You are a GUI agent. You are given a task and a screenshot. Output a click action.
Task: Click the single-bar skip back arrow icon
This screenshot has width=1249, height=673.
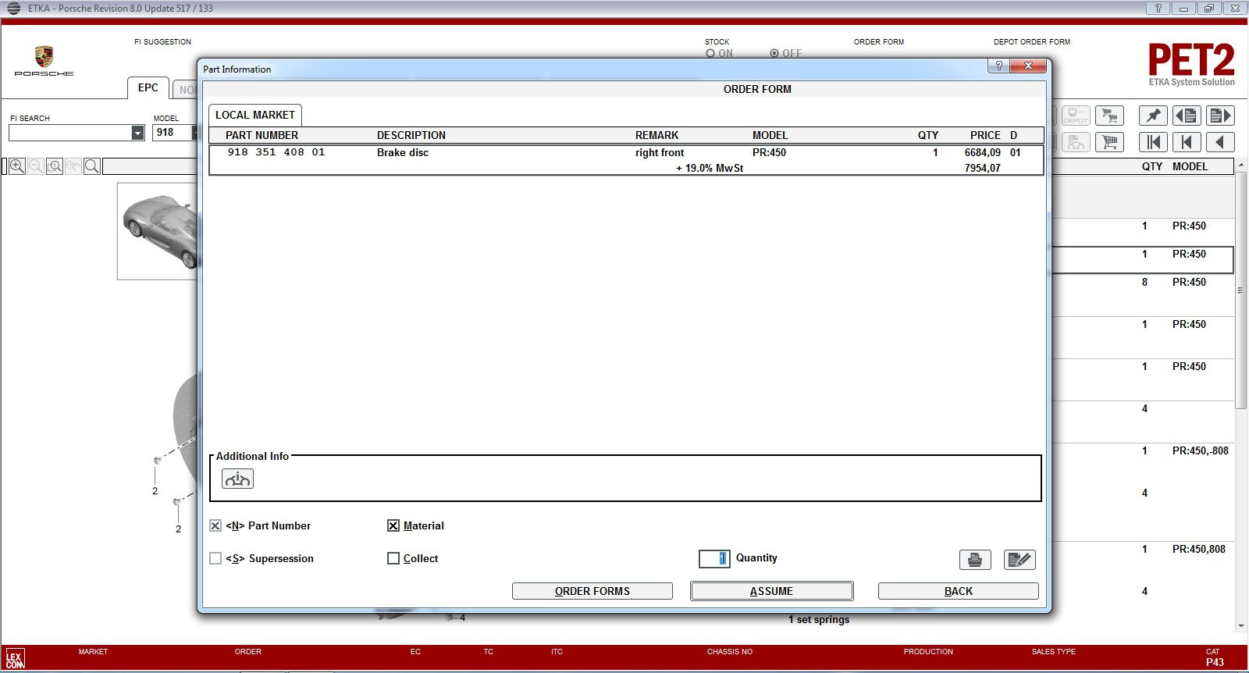pyautogui.click(x=1187, y=142)
